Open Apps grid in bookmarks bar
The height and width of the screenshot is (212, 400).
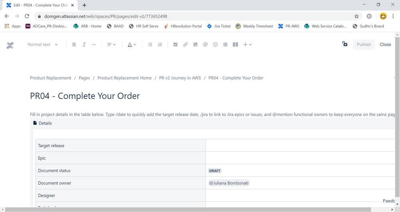tap(12, 26)
